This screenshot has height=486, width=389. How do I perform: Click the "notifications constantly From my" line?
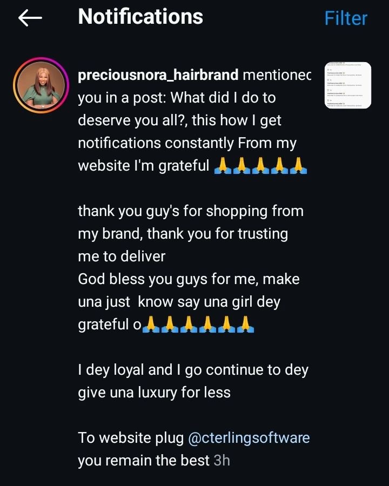tap(187, 143)
